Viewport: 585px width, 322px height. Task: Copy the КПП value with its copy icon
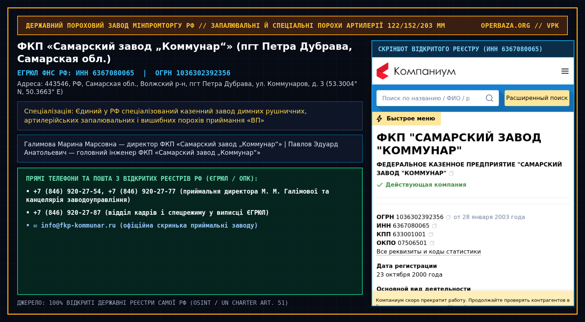click(x=431, y=235)
